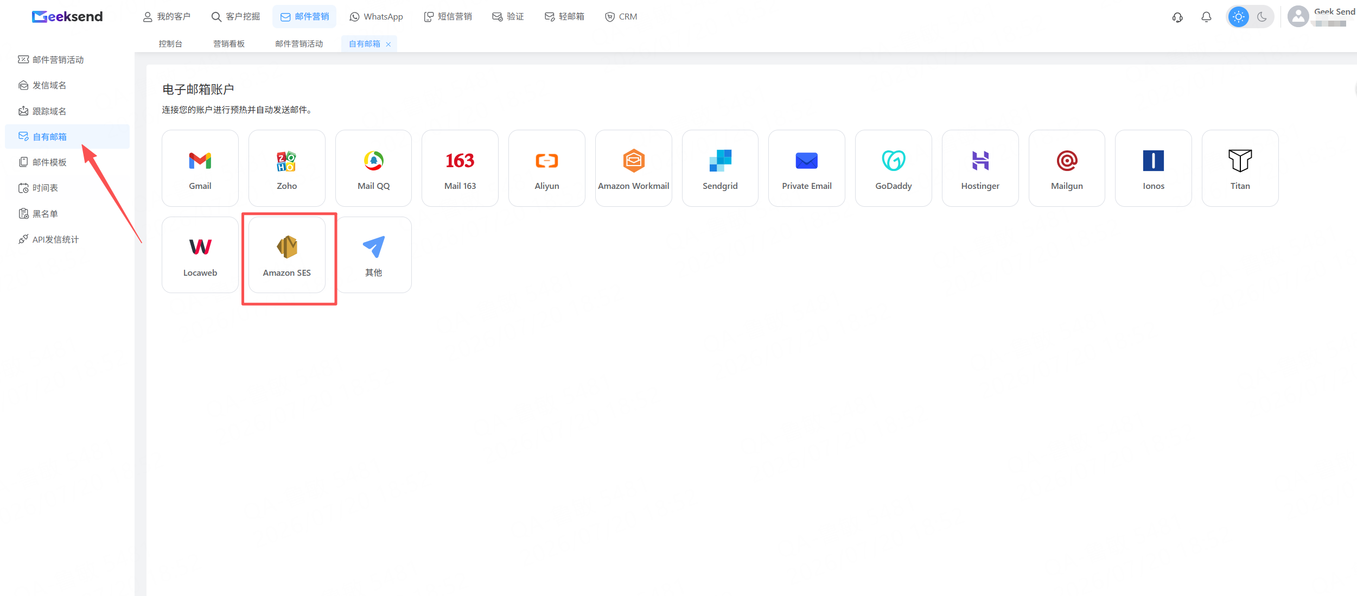Viewport: 1357px width, 596px height.
Task: Switch to dark mode moon toggle
Action: (1262, 17)
